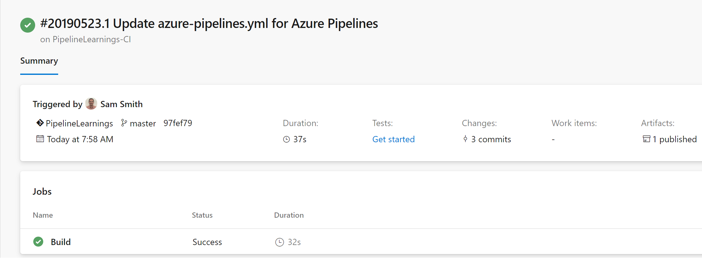Viewport: 702px width, 259px height.
Task: Open the 3 commits changes link
Action: click(x=491, y=139)
